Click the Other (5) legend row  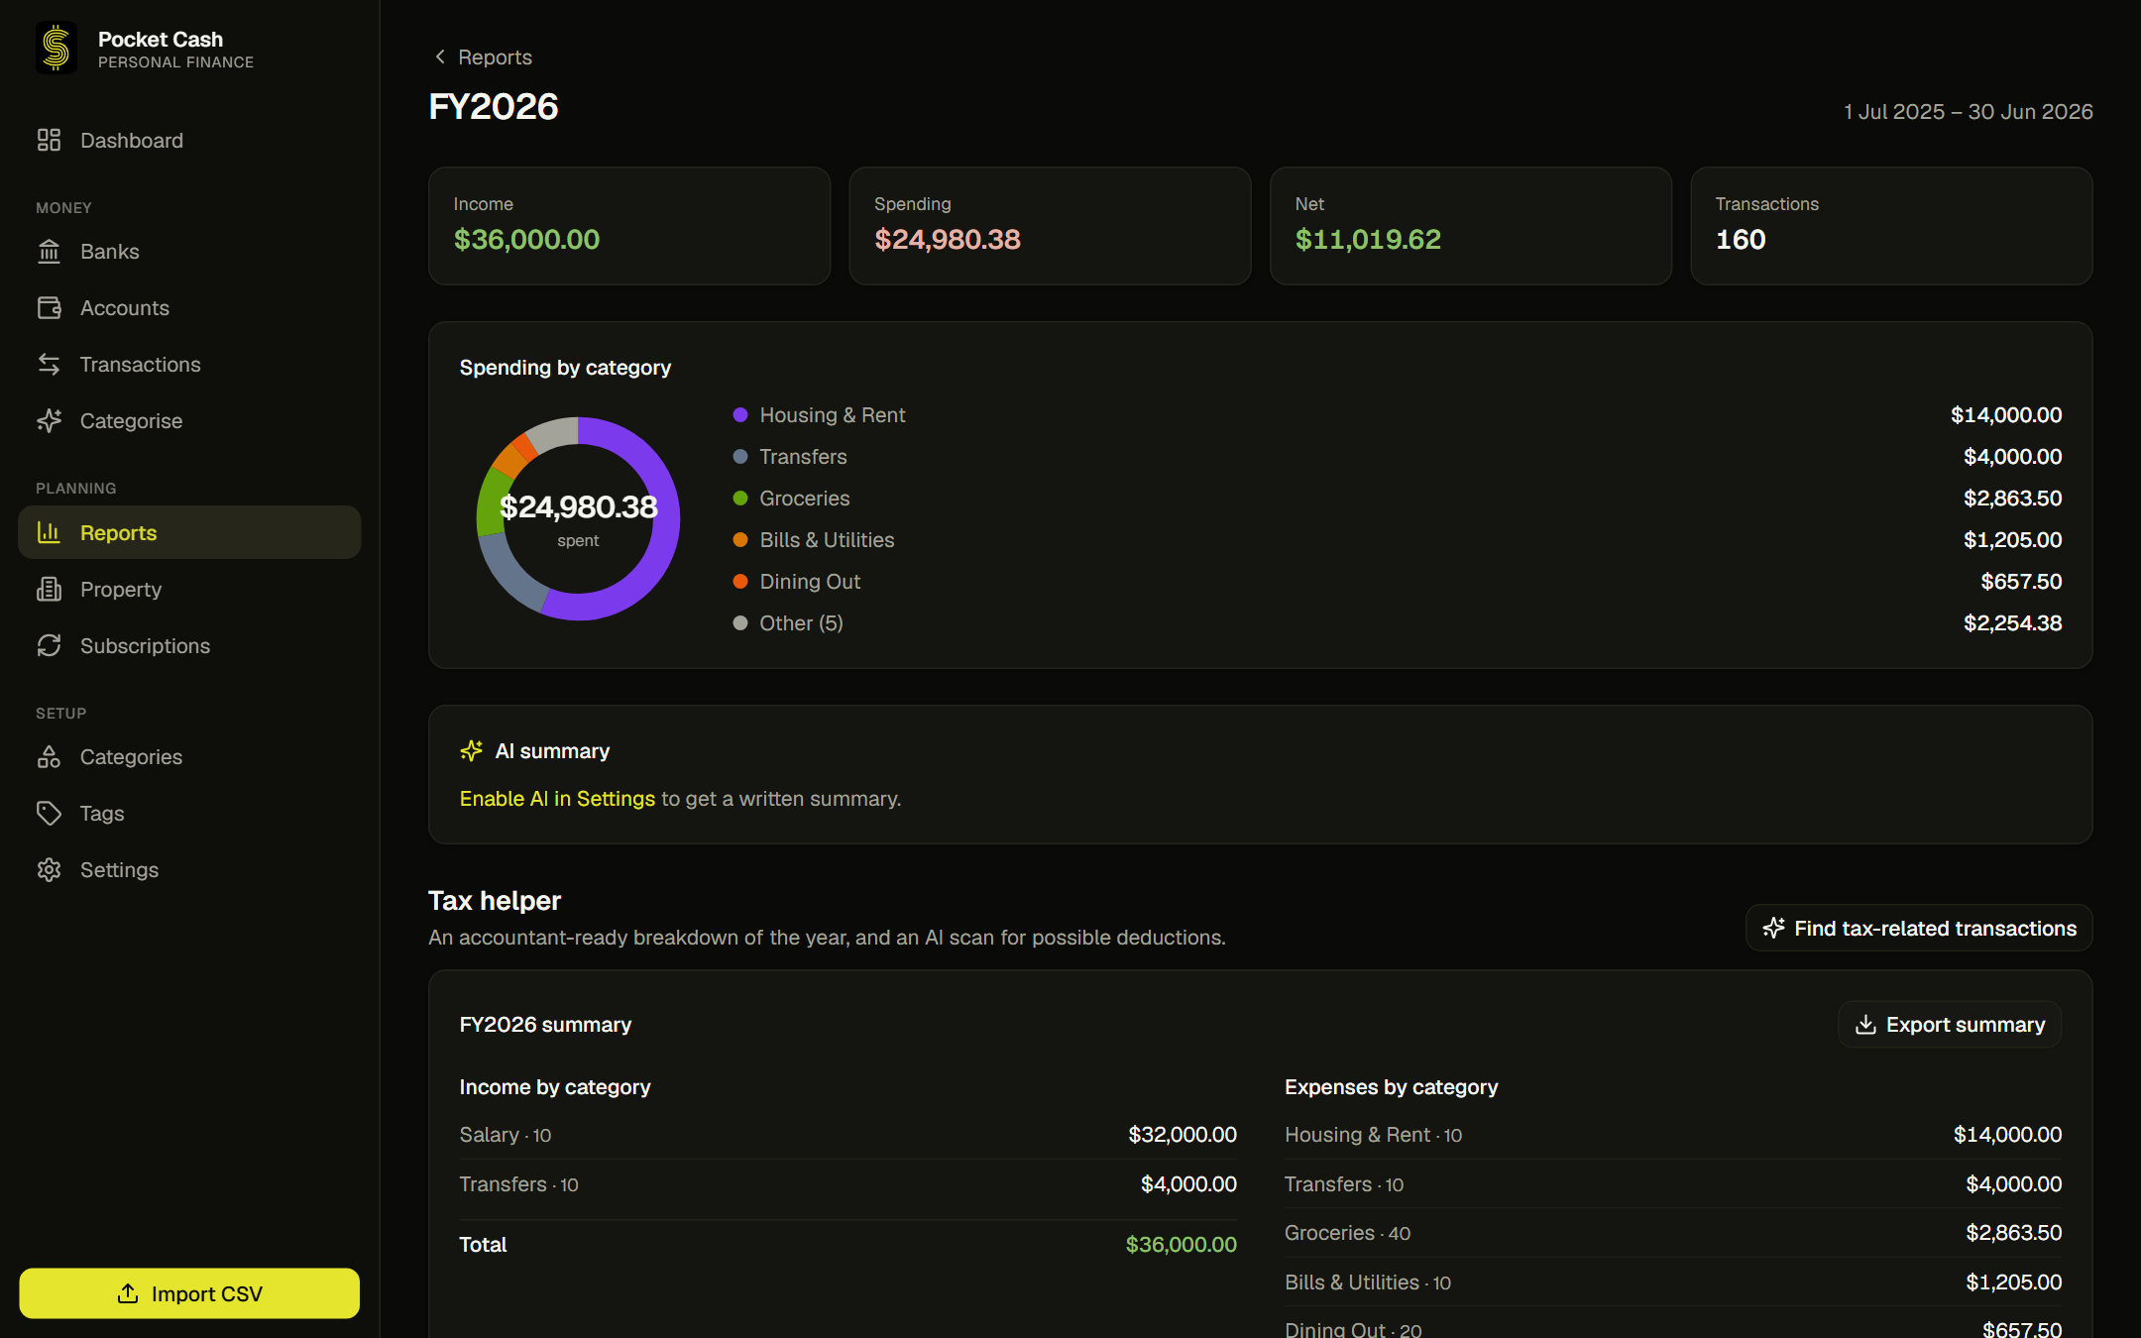click(1398, 623)
